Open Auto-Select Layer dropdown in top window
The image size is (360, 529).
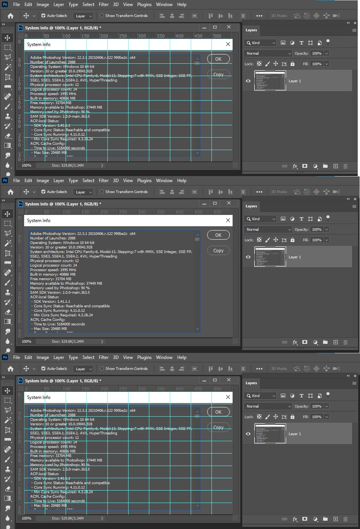83,16
